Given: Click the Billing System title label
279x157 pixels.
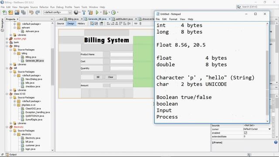Looking at the screenshot, I should [106, 40].
